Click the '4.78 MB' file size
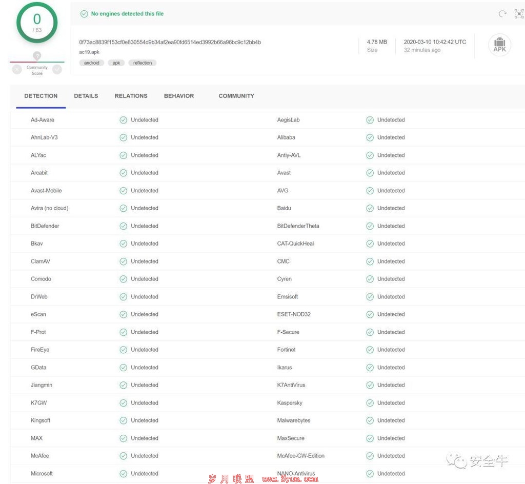This screenshot has width=525, height=484. [x=377, y=42]
